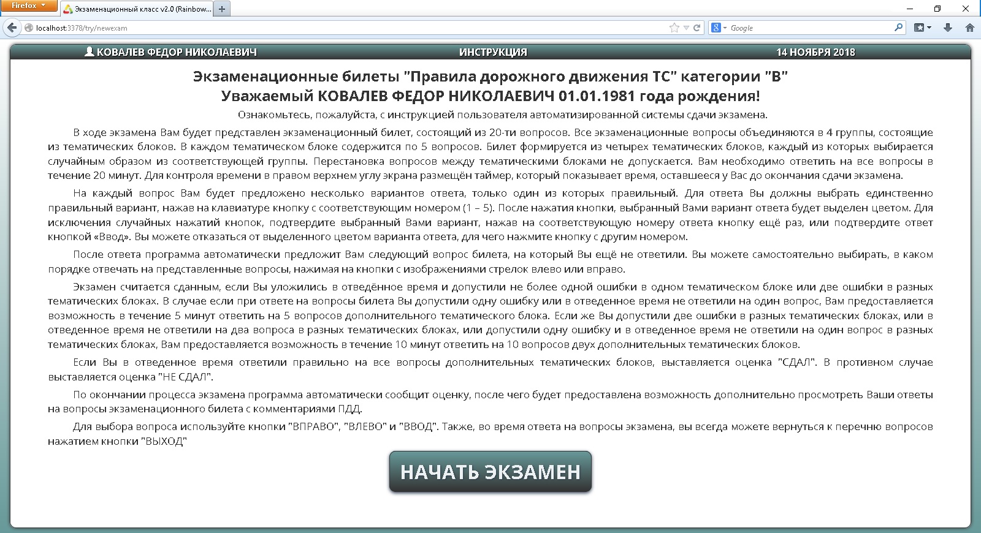The height and width of the screenshot is (533, 981).
Task: Click the ИНСТРУКЦИЯ header title
Action: [493, 52]
